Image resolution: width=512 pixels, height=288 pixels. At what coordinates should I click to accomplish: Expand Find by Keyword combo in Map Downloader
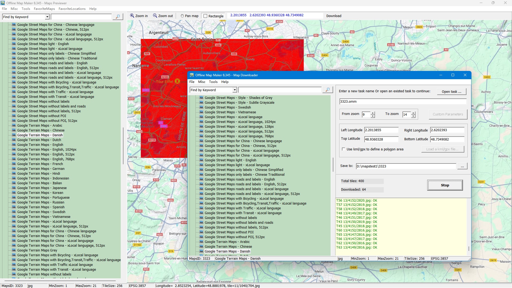click(235, 90)
